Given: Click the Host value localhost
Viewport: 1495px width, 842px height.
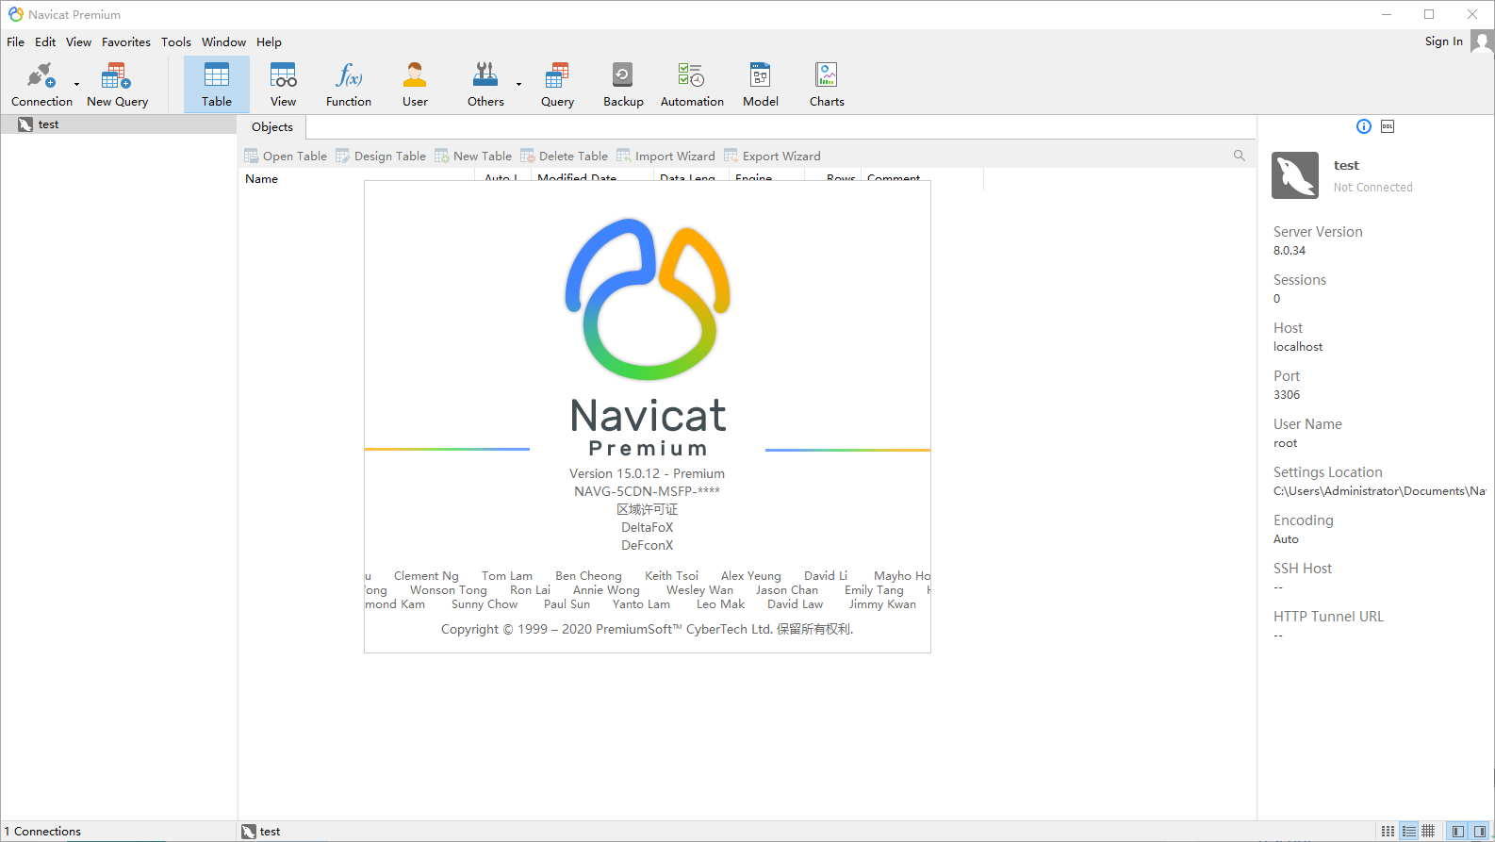Looking at the screenshot, I should (x=1298, y=347).
